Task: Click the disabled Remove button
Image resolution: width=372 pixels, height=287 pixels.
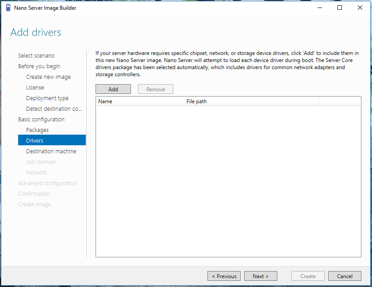Action: (156, 89)
